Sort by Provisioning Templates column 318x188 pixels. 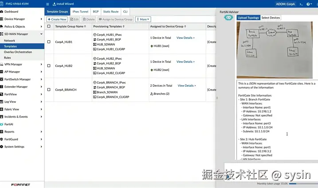[109, 26]
